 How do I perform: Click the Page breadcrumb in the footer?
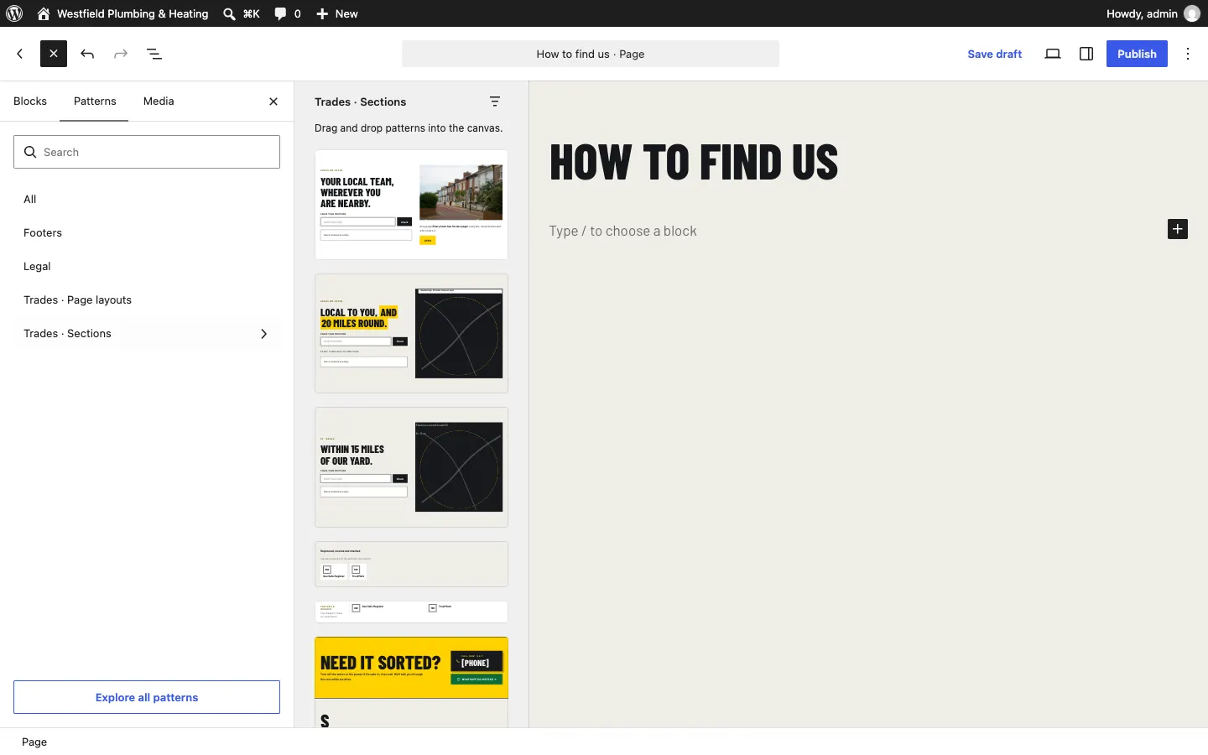[x=34, y=742]
